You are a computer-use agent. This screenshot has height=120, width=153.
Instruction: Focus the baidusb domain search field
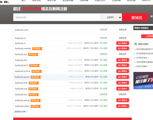[57, 17]
